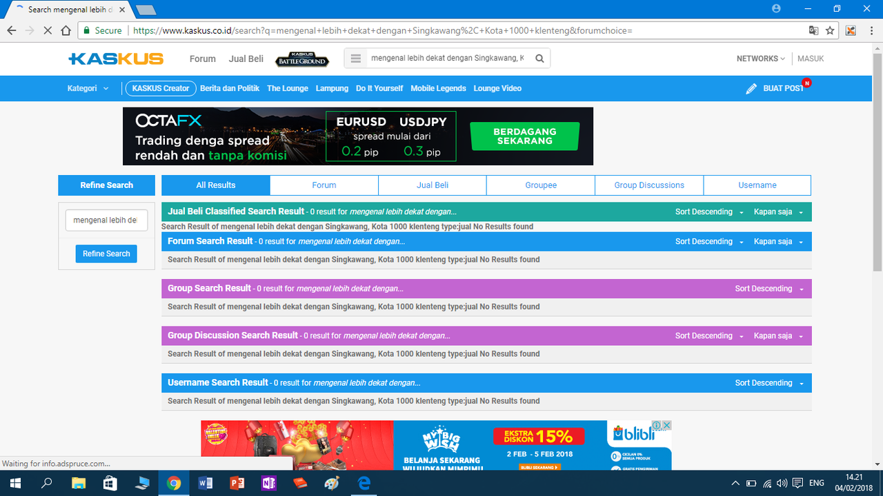883x496 pixels.
Task: Click the search magnifier icon
Action: click(540, 59)
